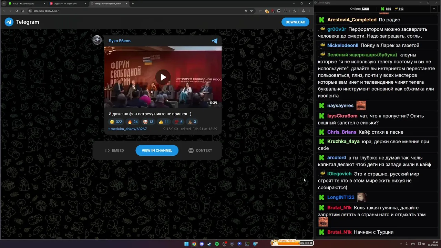Switch the РУС keyboard language indicator
441x248 pixels.
413,244
